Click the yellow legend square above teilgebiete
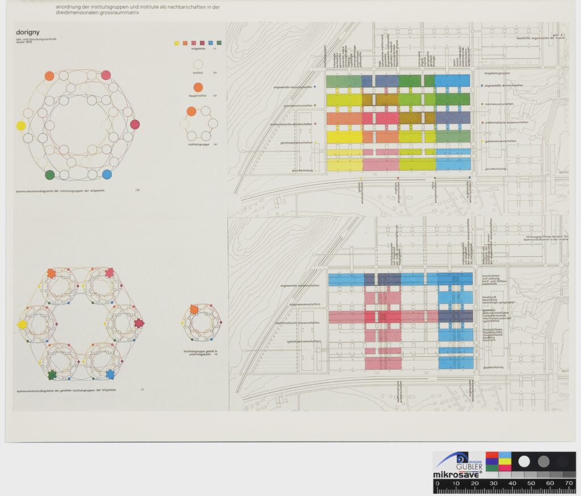581x496 pixels. [176, 43]
